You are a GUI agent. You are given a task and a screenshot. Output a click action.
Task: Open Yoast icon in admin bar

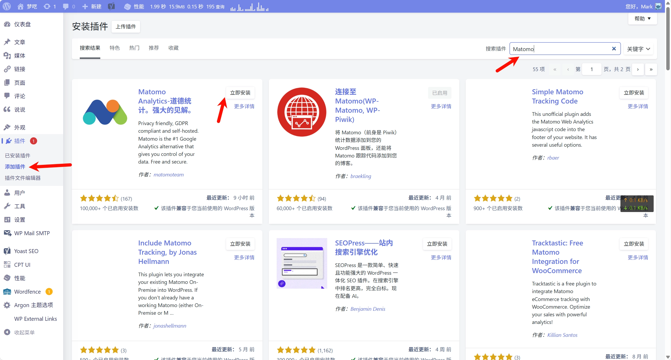tap(111, 6)
